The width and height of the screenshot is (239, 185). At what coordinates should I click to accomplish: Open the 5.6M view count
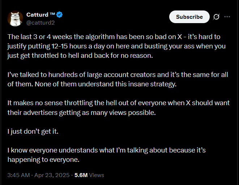click(81, 175)
